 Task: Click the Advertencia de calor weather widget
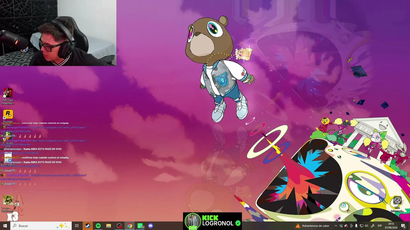(x=312, y=226)
